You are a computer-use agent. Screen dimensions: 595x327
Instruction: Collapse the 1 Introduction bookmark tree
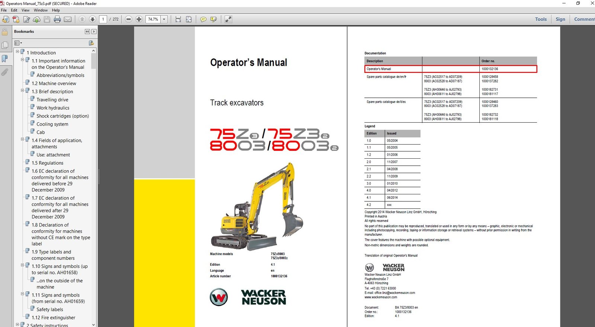[17, 52]
